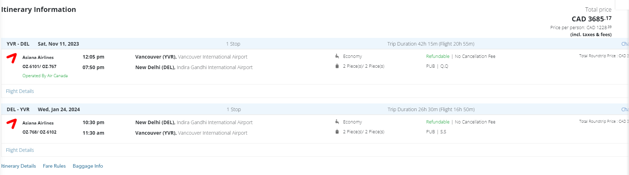The image size is (629, 175).
Task: Click the 1 Stop label for YVR-DEL
Action: (x=233, y=44)
